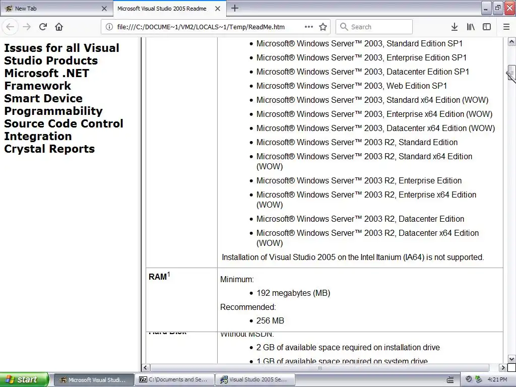Click 'Windows Server 2003, Datacenter Edition SP1' line
The width and height of the screenshot is (516, 387).
point(363,72)
